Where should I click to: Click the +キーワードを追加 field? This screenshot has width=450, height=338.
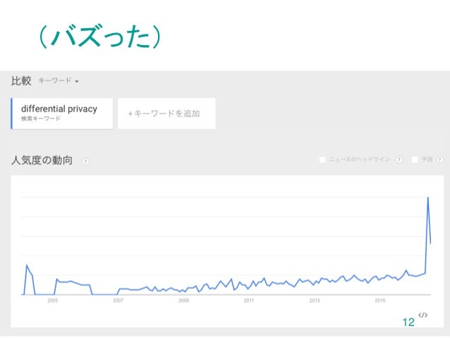(x=166, y=114)
